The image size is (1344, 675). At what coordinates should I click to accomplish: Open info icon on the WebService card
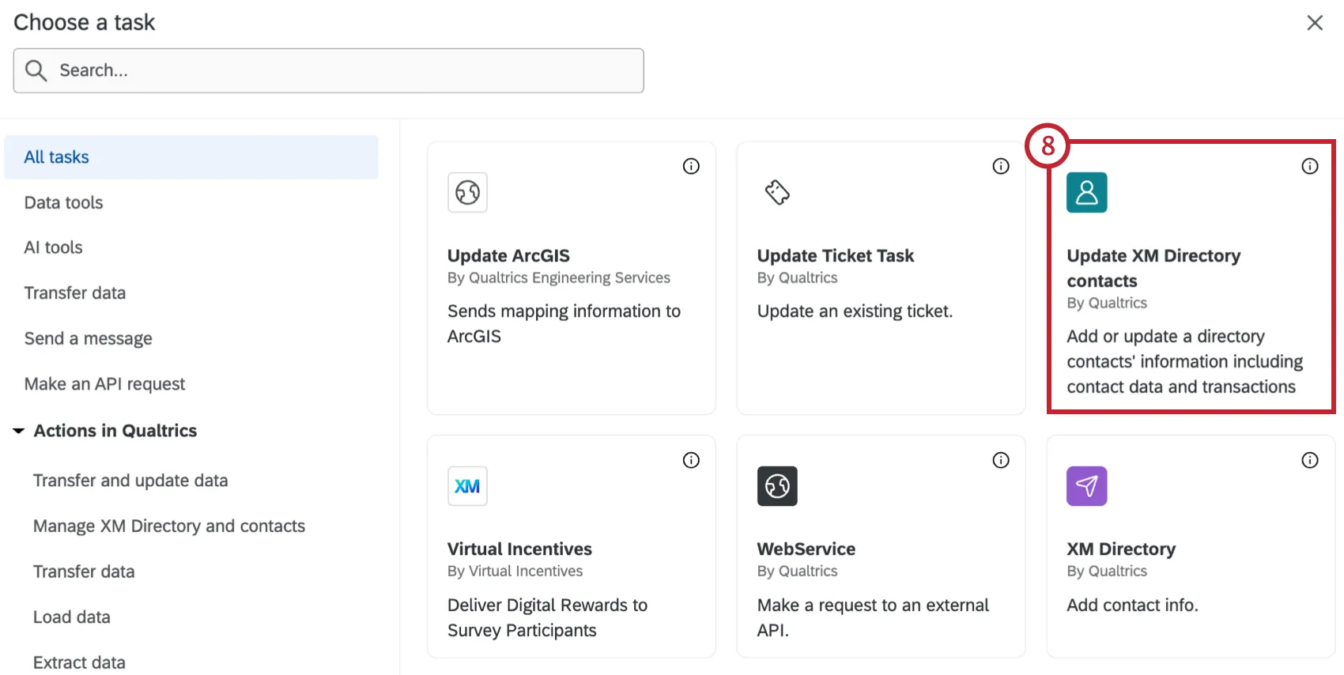[x=1001, y=460]
